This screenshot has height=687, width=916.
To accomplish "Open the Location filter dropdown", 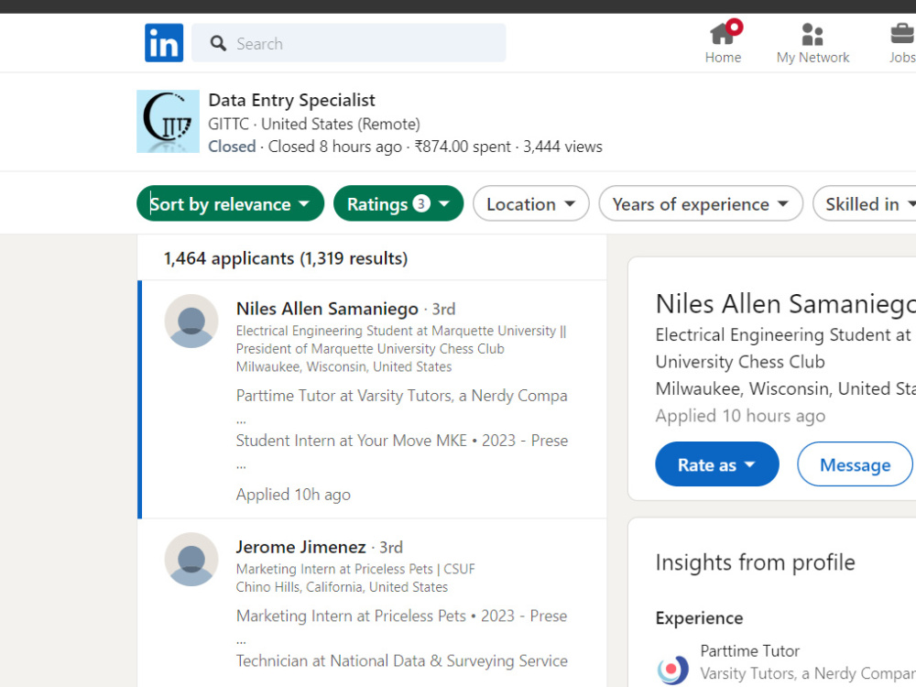I will 531,203.
